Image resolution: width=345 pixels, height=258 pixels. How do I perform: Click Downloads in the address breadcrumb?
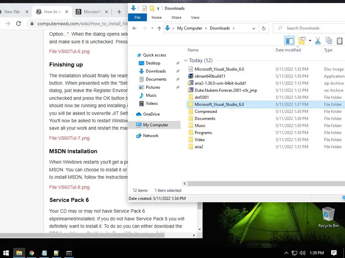point(220,28)
